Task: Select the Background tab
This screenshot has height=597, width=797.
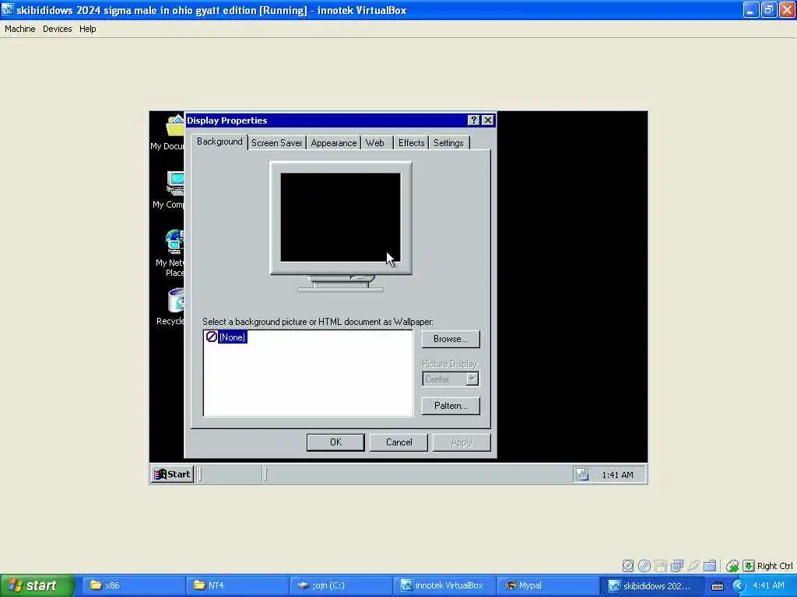Action: coord(219,141)
